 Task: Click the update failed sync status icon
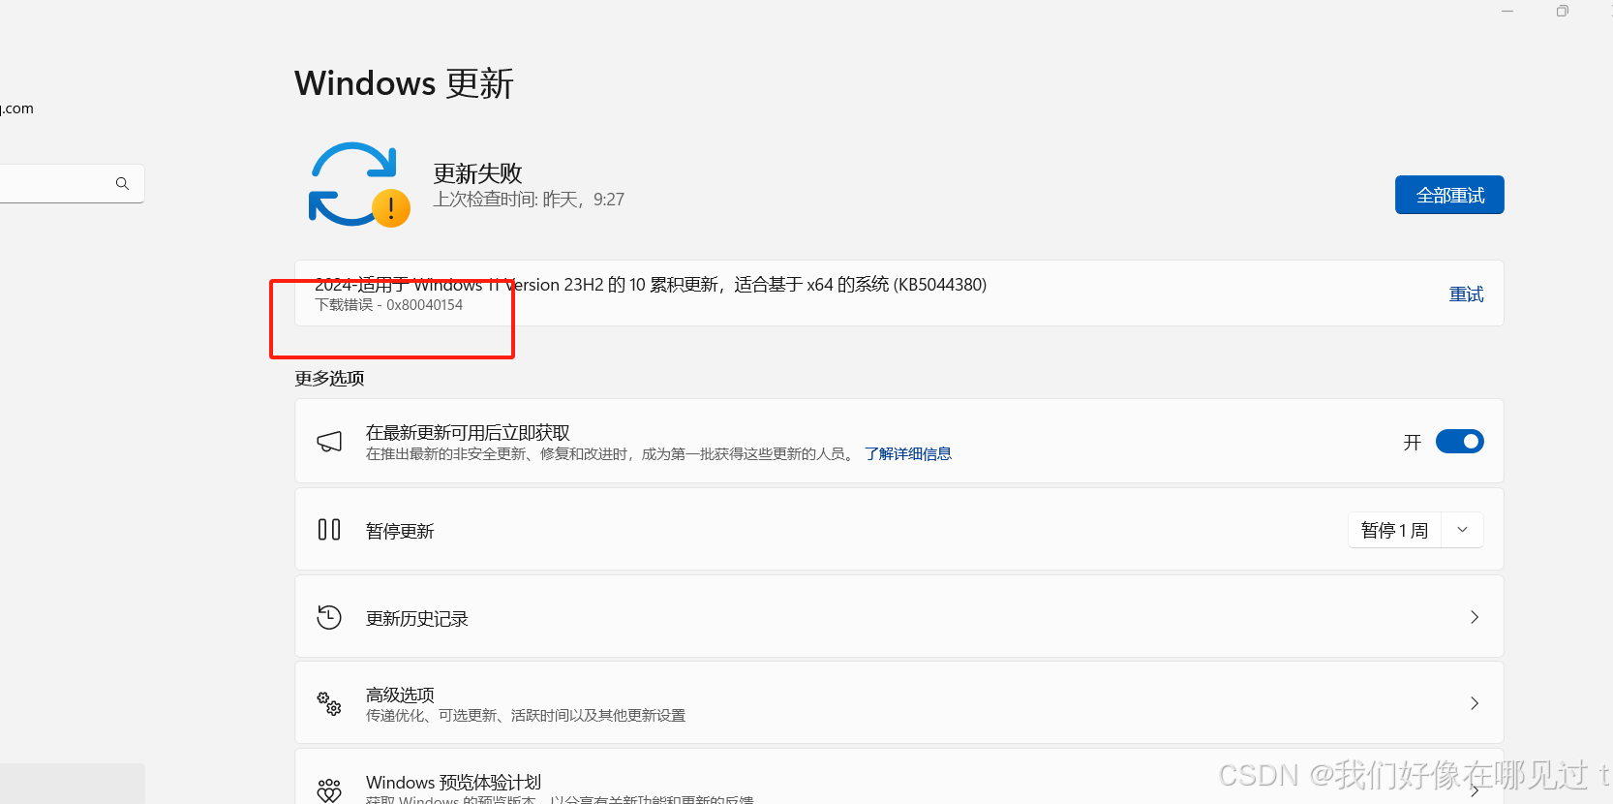359,185
